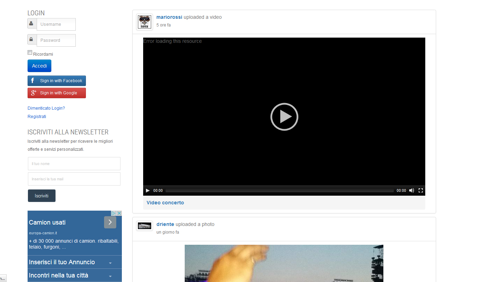
Task: Open the Dimenticato Login? link
Action: pos(46,108)
